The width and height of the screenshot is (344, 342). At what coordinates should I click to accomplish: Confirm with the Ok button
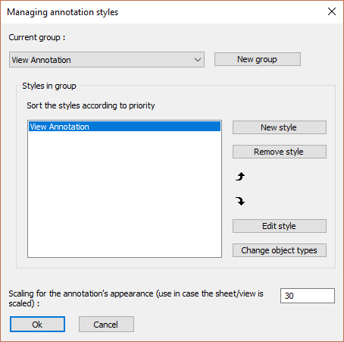(37, 325)
